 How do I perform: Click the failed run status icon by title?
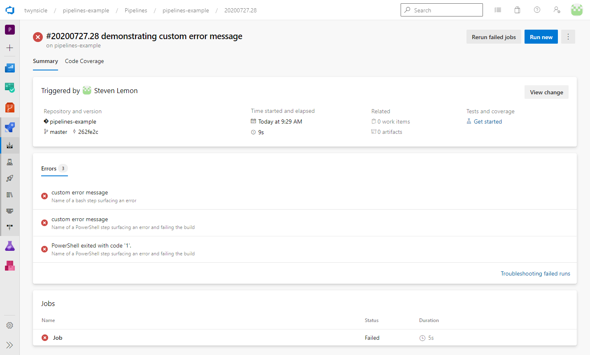[38, 37]
